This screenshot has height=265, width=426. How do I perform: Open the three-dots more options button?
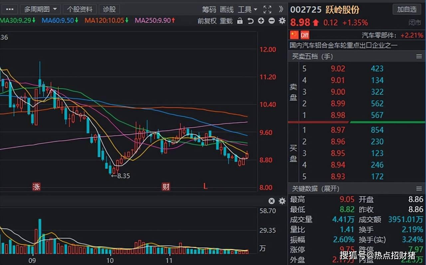[x=10, y=9]
